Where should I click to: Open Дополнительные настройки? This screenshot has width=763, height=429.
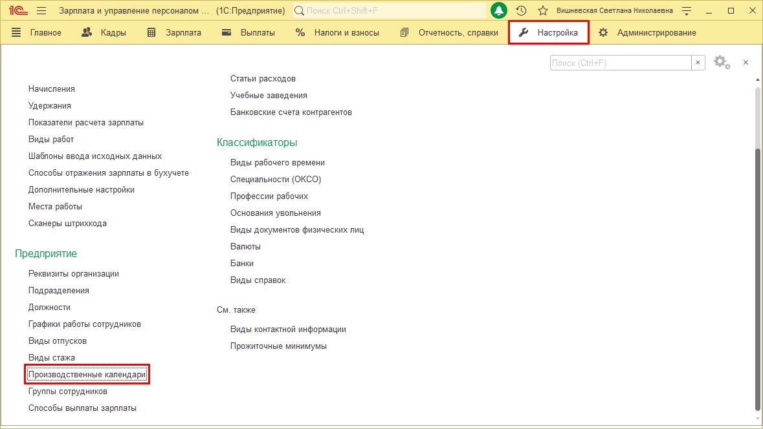(x=82, y=189)
